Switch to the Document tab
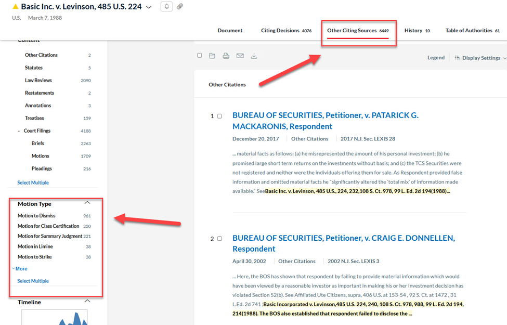The image size is (507, 325). click(x=230, y=30)
